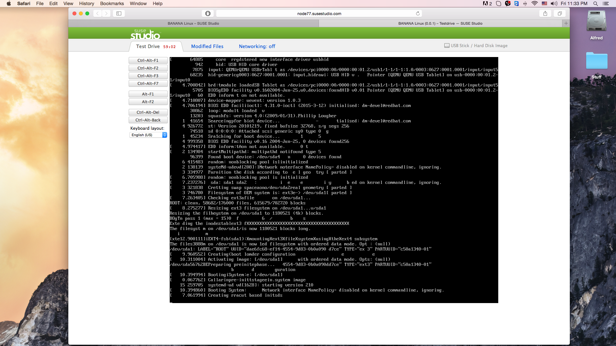Open Spotlight search from the menu bar

click(595, 4)
